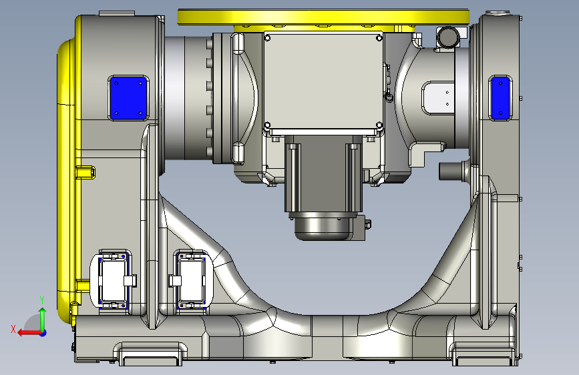Click the blue Z axis dot on the triad
The height and width of the screenshot is (375, 579).
[x=43, y=333]
